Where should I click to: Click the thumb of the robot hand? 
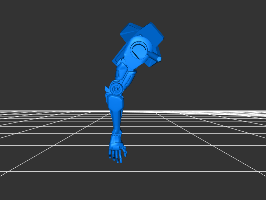coord(125,152)
